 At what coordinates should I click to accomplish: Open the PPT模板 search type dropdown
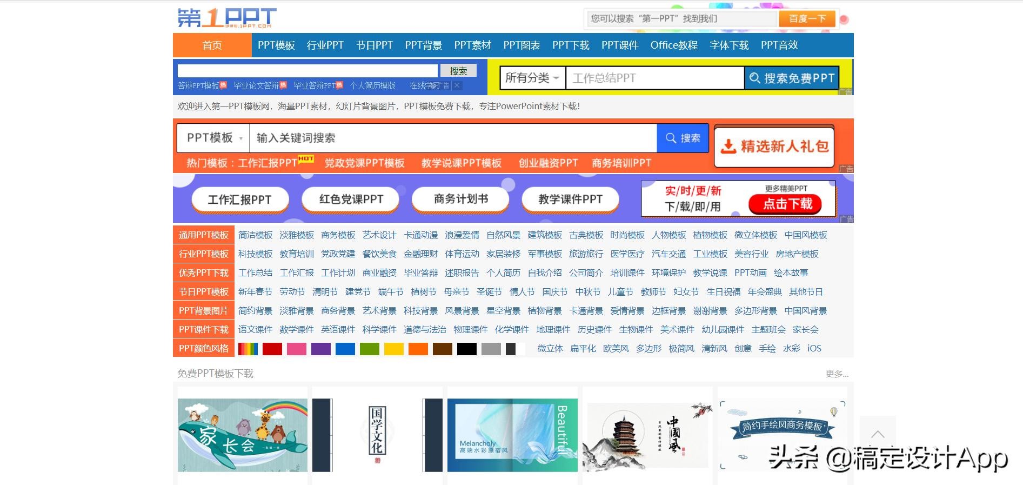coord(213,138)
